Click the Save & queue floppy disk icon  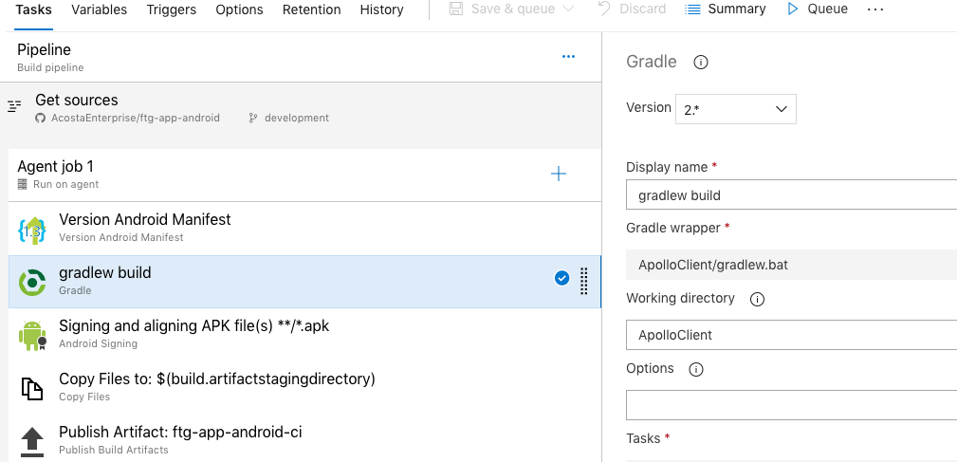click(456, 9)
